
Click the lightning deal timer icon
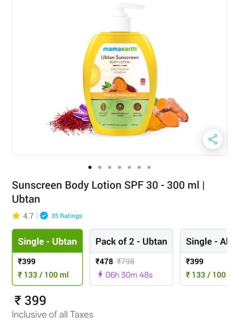[100, 274]
